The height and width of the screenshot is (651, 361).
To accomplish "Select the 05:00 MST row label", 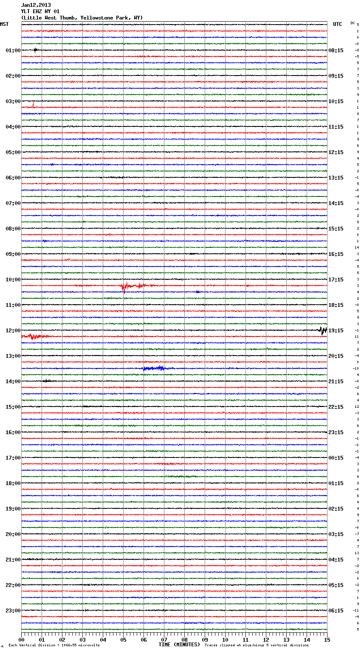I will [13, 152].
